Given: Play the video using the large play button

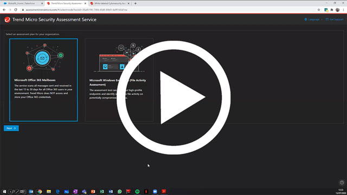Looking at the screenshot, I should coord(173,97).
